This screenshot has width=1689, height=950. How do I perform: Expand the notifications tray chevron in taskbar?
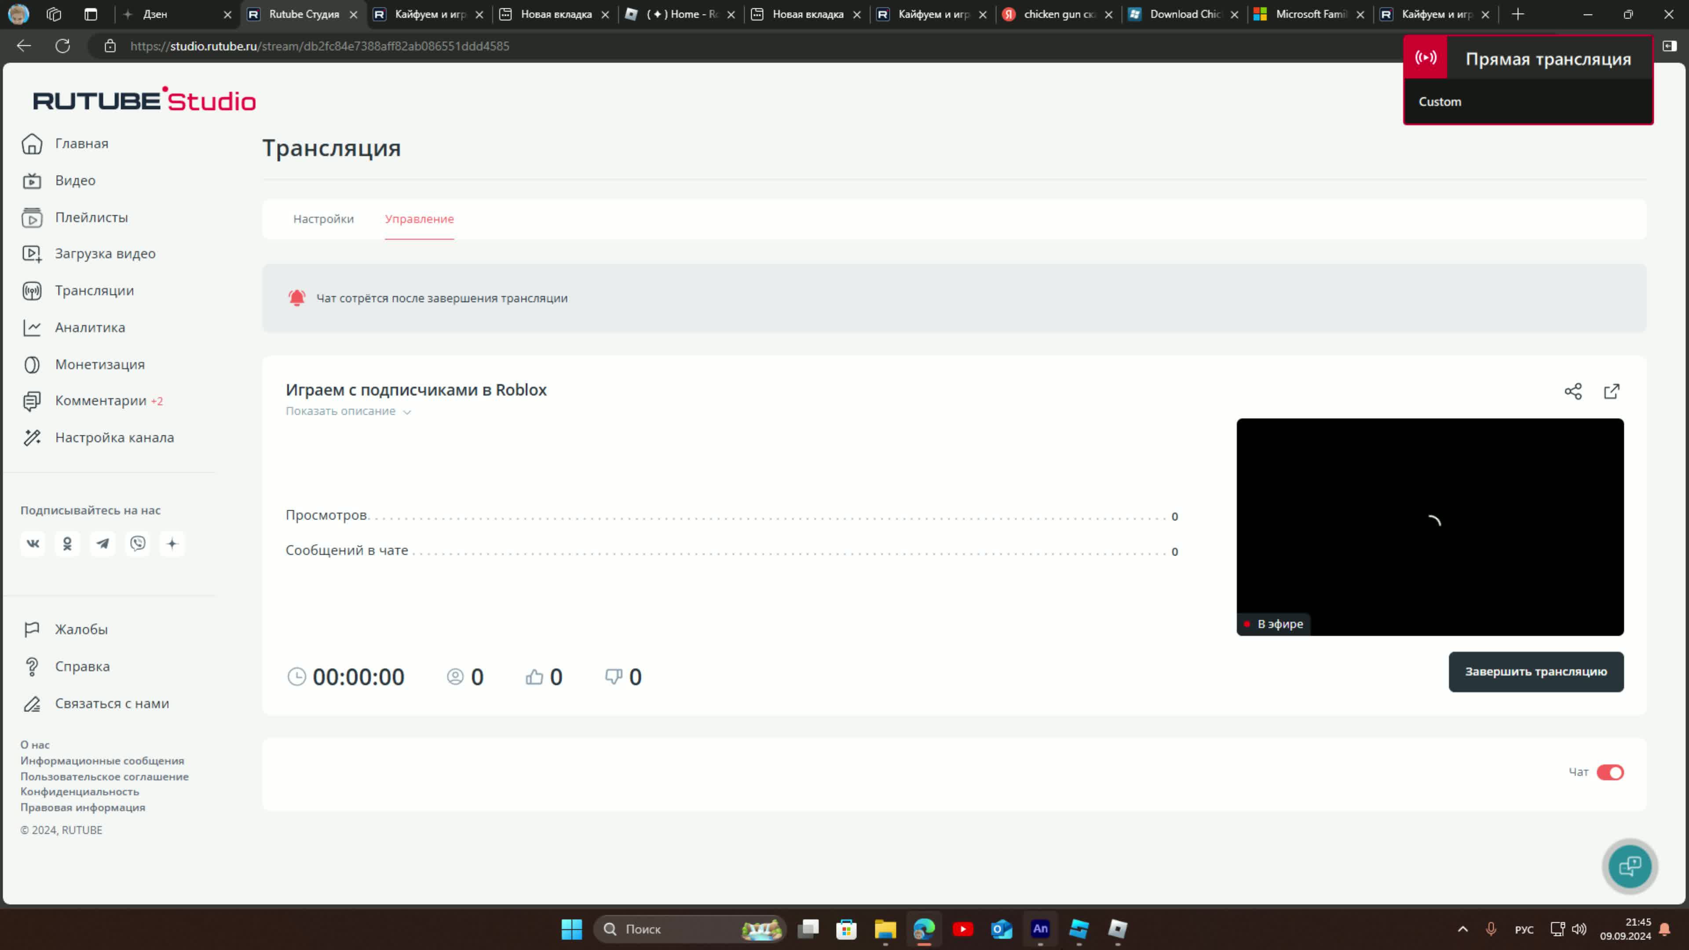pyautogui.click(x=1463, y=929)
